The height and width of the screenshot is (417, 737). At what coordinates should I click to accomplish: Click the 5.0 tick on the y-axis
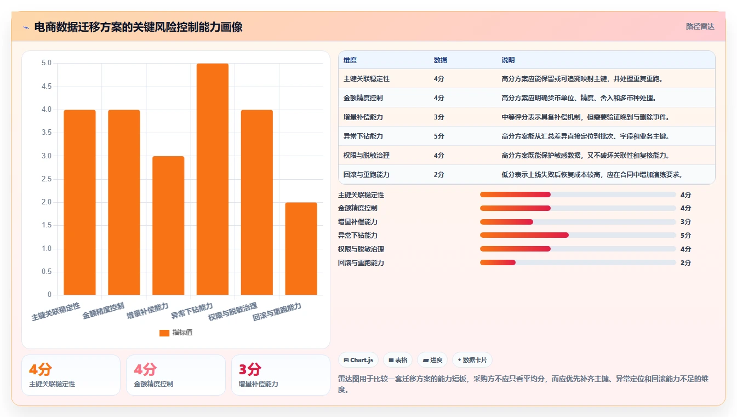click(x=47, y=63)
